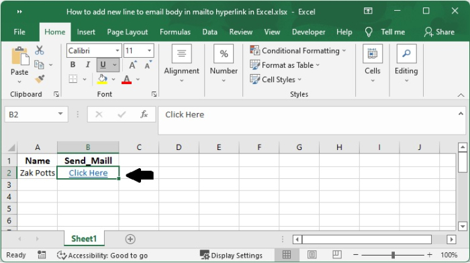This screenshot has height=263, width=470.
Task: Increase font size with large A icon
Action: click(x=132, y=65)
